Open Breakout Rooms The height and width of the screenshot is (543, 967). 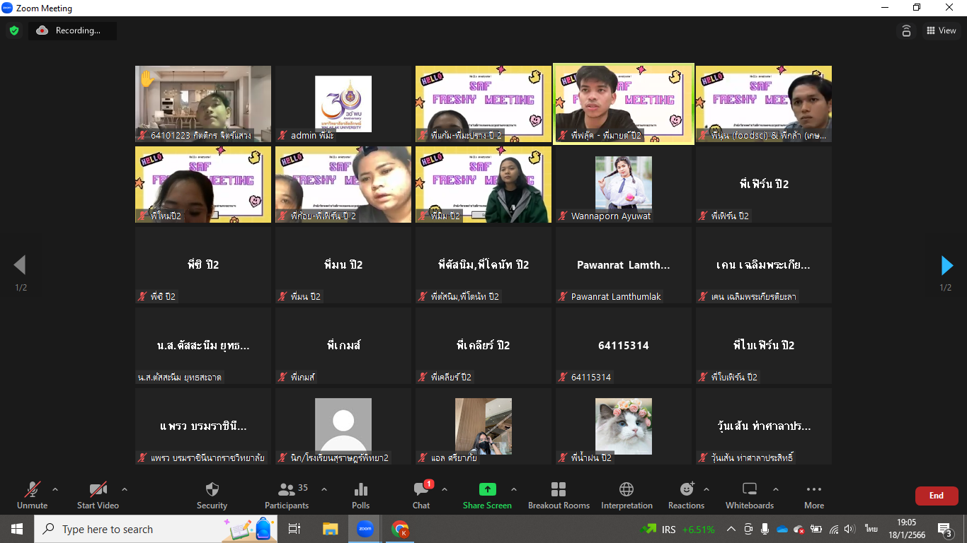(559, 495)
